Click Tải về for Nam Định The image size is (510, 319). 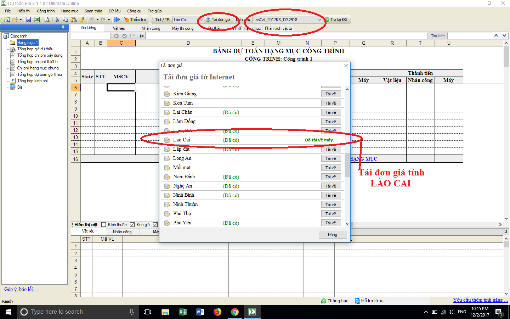[x=331, y=177]
